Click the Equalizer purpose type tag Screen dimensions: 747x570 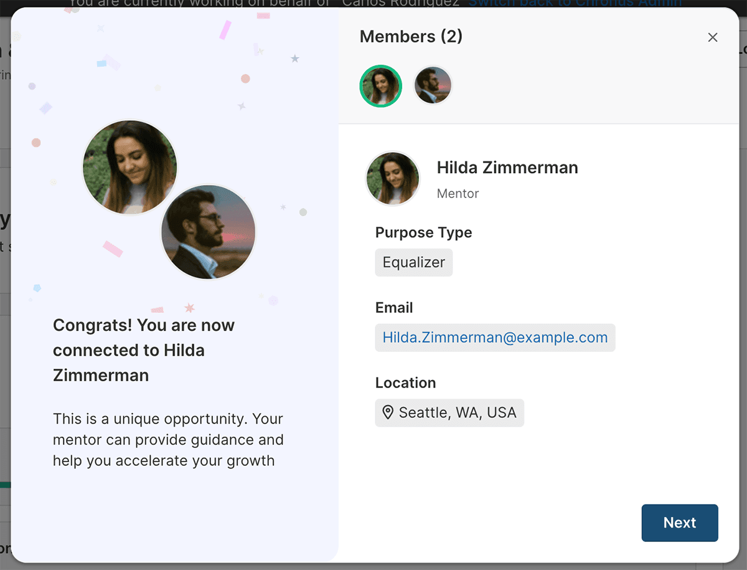pos(414,262)
